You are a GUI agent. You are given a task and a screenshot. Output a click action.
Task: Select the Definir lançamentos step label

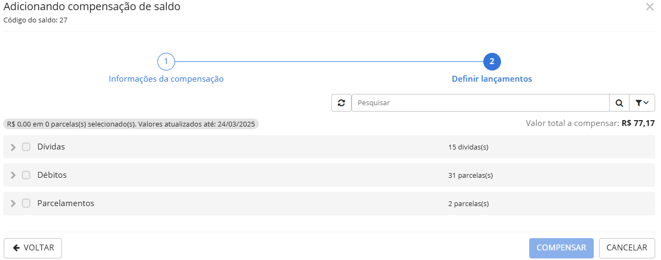click(491, 79)
